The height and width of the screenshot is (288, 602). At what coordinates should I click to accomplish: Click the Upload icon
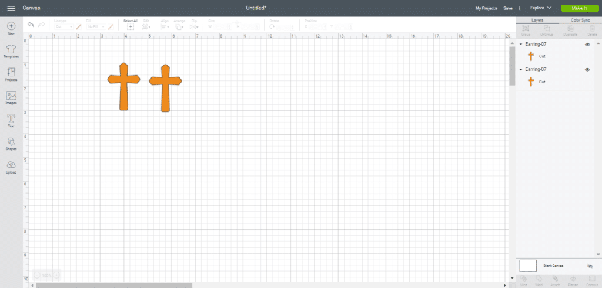11,165
